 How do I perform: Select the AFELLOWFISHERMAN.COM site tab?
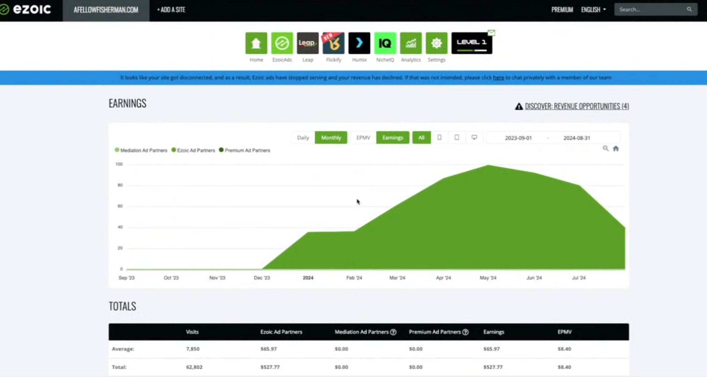coord(106,10)
